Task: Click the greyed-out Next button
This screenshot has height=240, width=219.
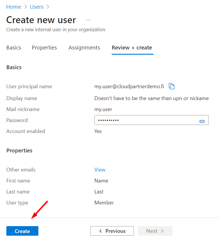Action: (x=155, y=231)
